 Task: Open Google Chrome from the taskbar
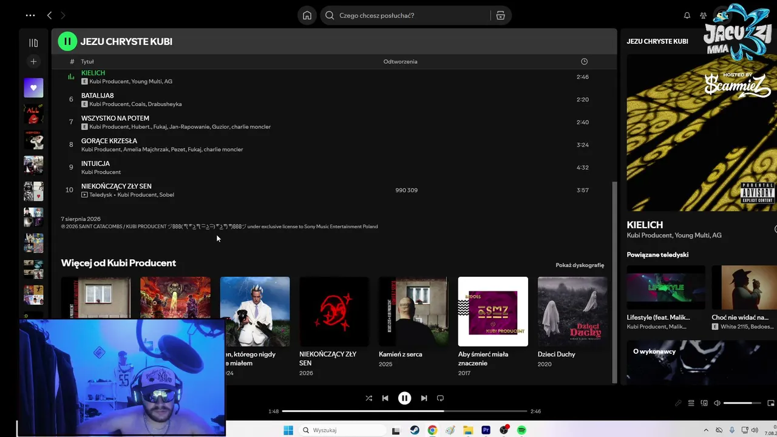pos(432,430)
